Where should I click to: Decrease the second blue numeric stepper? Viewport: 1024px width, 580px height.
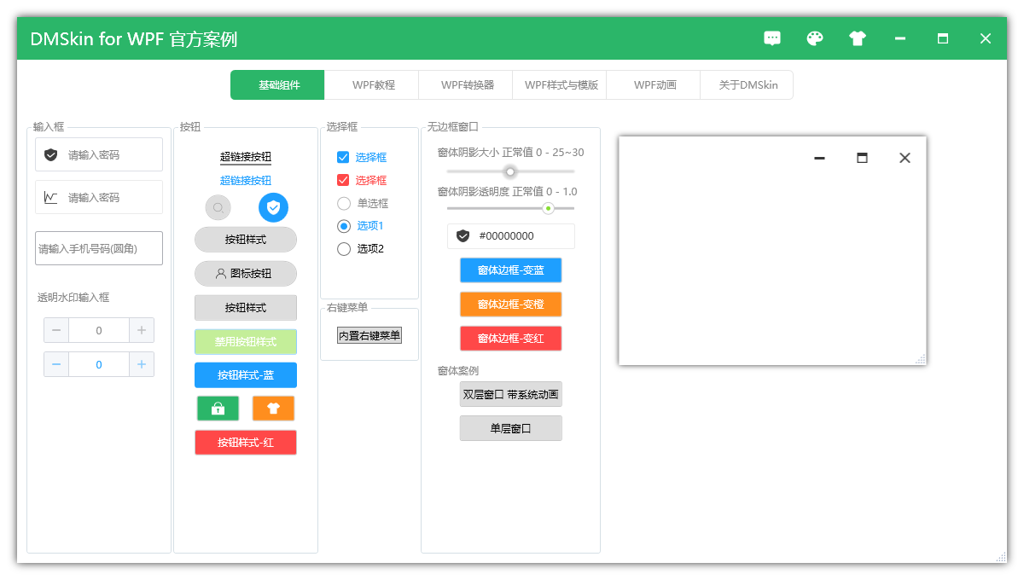[x=56, y=364]
